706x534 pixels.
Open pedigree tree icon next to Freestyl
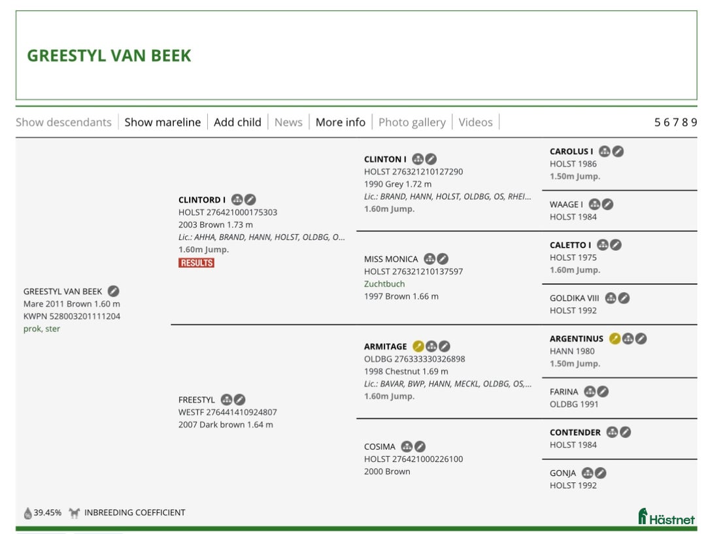226,399
